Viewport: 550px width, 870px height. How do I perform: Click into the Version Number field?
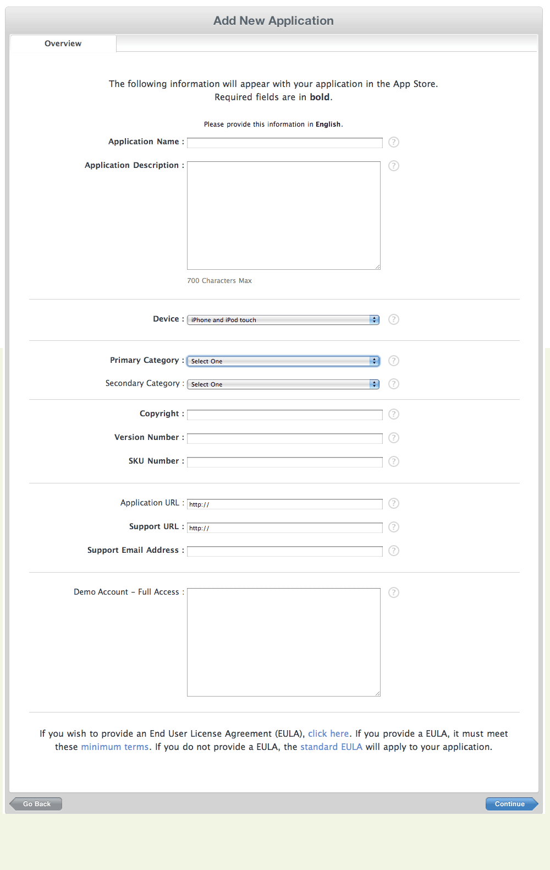point(284,439)
